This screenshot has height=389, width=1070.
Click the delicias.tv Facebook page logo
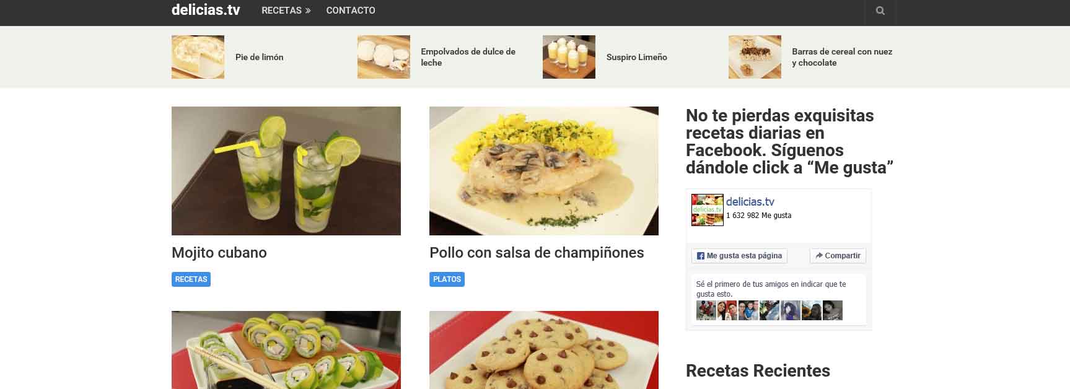707,210
